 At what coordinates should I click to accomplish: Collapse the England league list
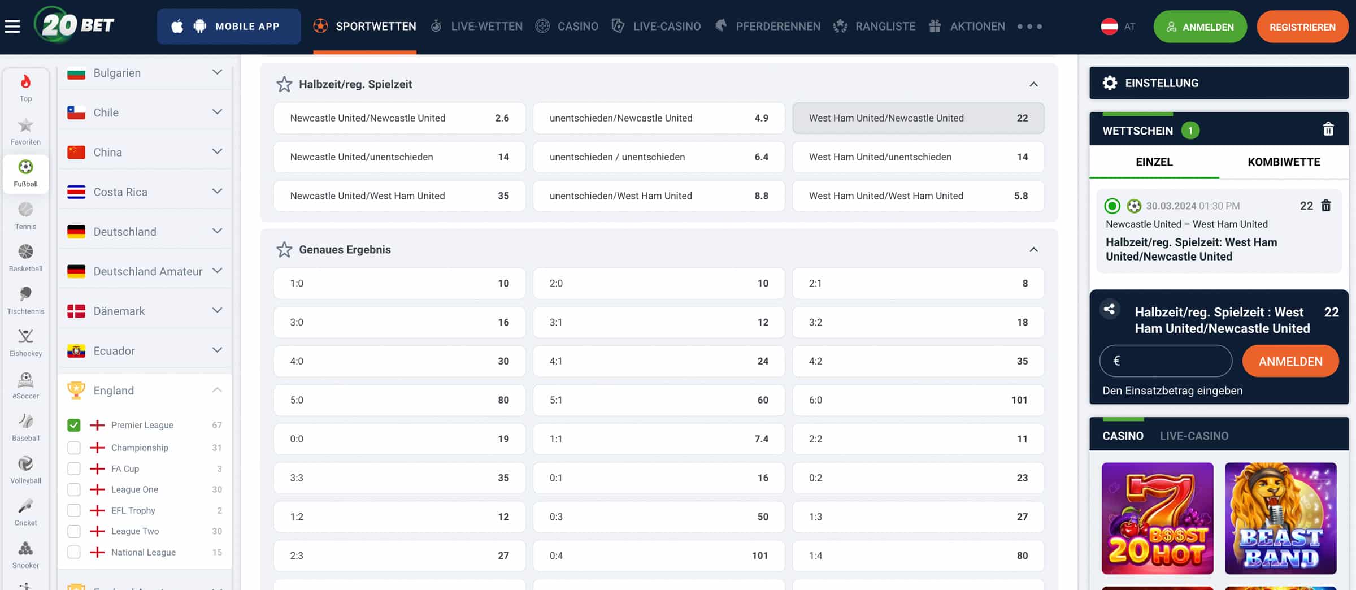click(x=217, y=390)
